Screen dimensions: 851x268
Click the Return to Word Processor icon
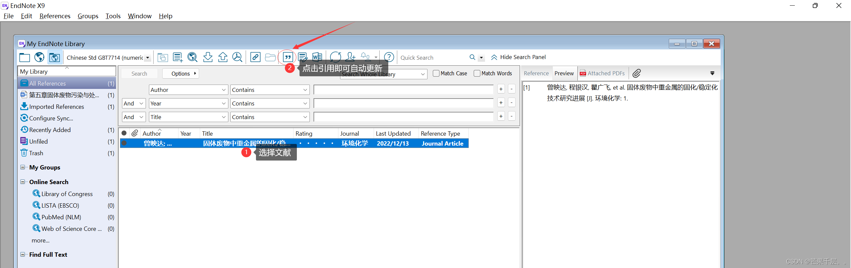(317, 57)
